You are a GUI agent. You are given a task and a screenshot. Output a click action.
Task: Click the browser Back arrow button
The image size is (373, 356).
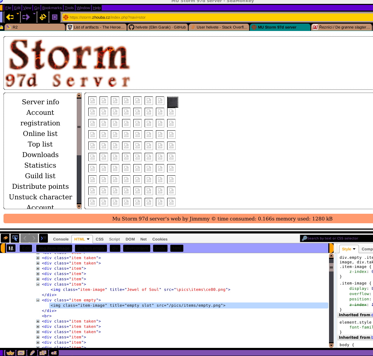point(10,17)
